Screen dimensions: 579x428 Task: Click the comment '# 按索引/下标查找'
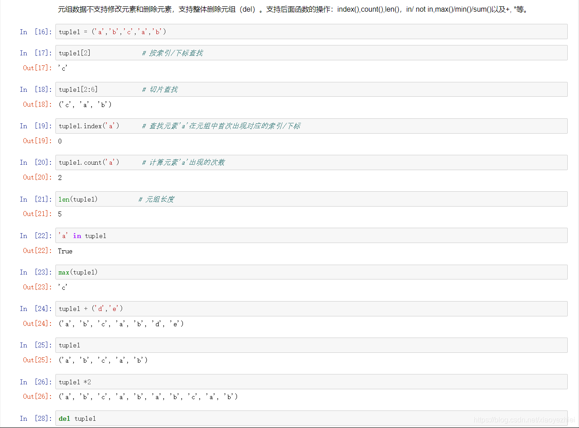173,53
